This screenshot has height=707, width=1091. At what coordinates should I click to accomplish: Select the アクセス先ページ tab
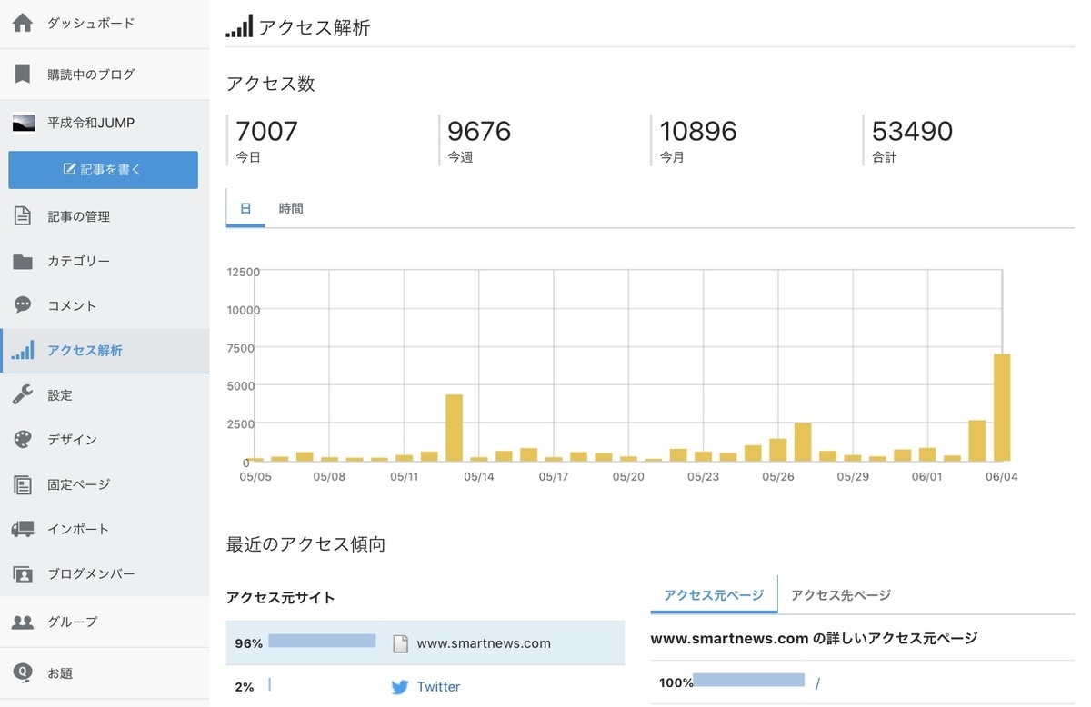(841, 595)
